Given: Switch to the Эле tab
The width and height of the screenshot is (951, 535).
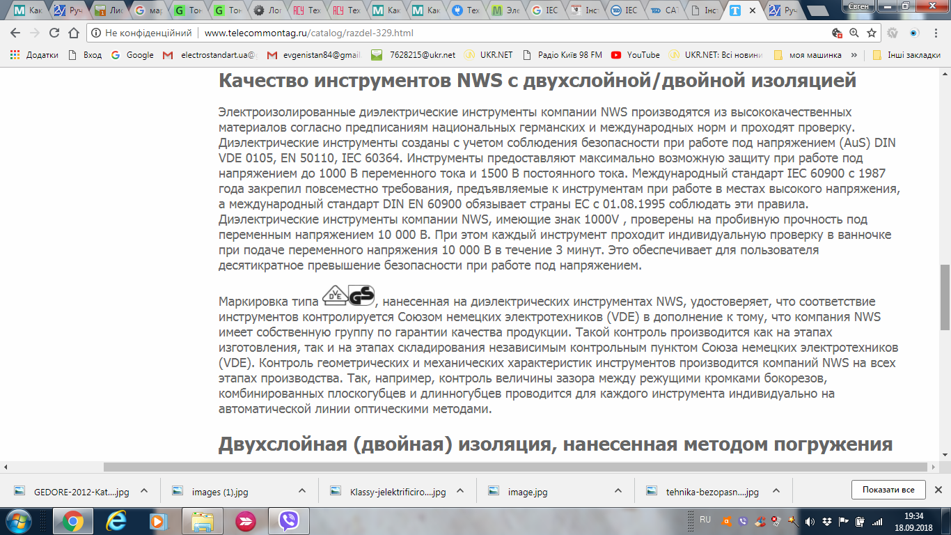Looking at the screenshot, I should (505, 10).
